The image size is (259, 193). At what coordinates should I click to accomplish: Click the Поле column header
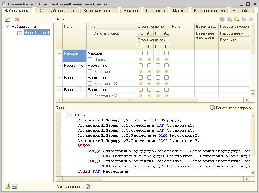point(74,36)
